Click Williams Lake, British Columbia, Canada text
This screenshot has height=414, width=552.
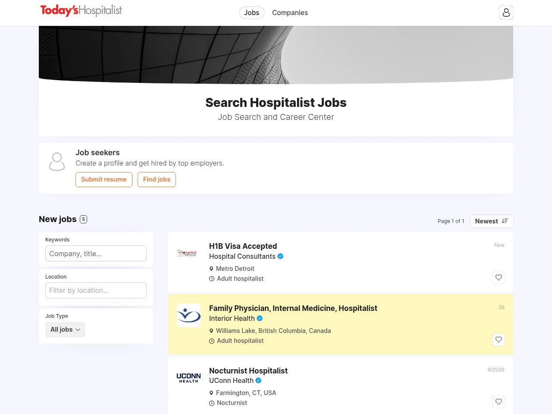(x=273, y=331)
